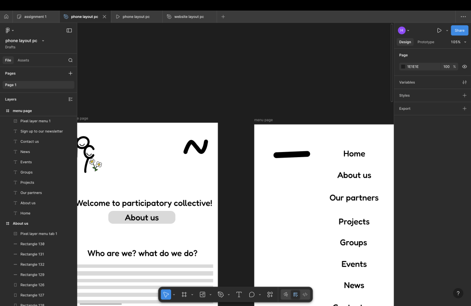Switch to Dev Mode in toolbar
471x306 pixels.
tap(305, 295)
